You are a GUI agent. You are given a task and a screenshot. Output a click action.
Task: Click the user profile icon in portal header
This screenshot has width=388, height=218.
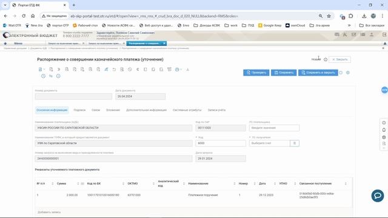point(372,35)
